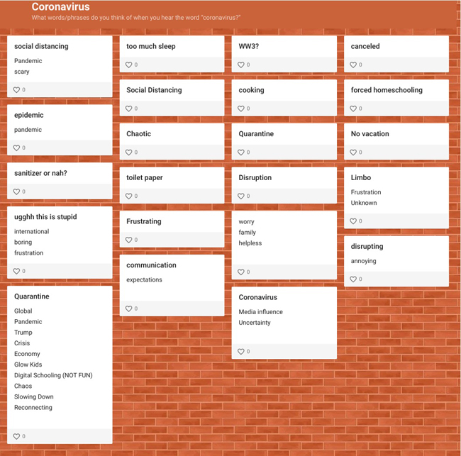Click the 'cooking' post title
Image resolution: width=461 pixels, height=456 pixels.
coord(251,90)
